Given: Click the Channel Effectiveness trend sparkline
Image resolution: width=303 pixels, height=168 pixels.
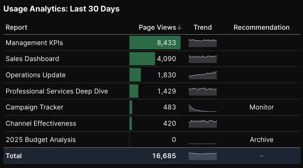Looking at the screenshot, I should point(203,124).
